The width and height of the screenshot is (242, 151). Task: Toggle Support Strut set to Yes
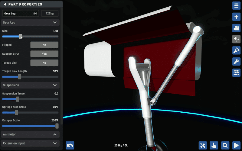coord(44,54)
